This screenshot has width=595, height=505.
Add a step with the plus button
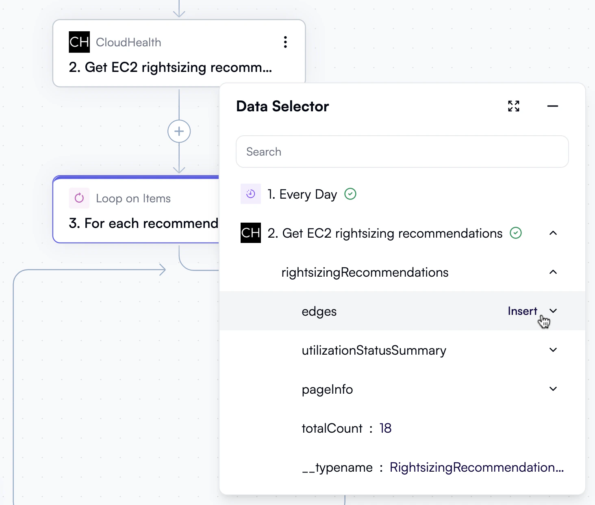[x=179, y=131]
